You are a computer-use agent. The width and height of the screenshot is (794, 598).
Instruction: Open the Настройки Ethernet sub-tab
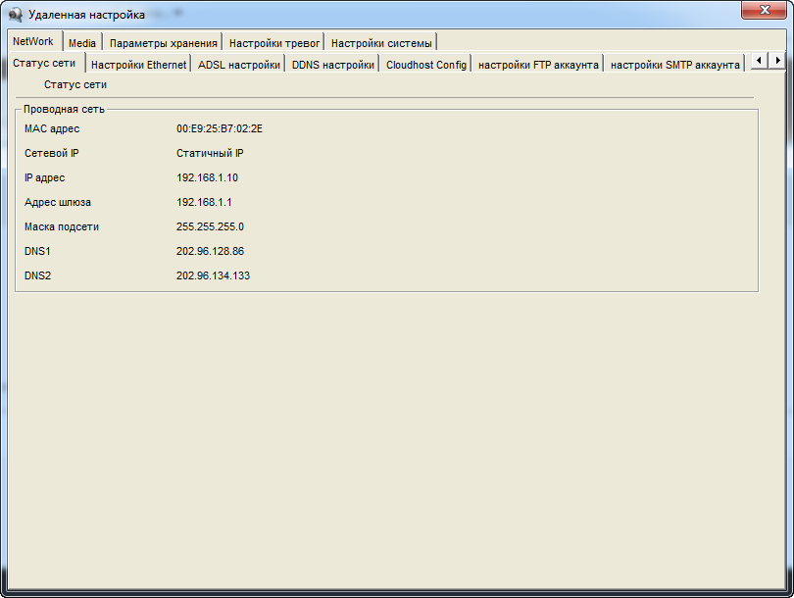138,65
